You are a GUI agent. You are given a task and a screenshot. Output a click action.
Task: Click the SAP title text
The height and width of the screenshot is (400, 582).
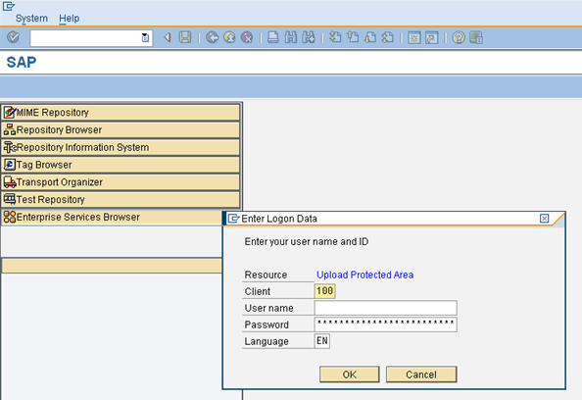(22, 62)
